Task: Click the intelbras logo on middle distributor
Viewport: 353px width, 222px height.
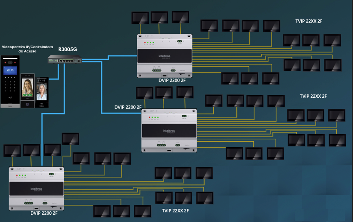Action: click(169, 131)
